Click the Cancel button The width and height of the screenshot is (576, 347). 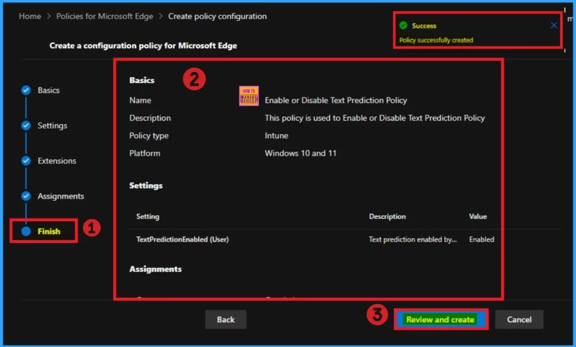click(519, 319)
